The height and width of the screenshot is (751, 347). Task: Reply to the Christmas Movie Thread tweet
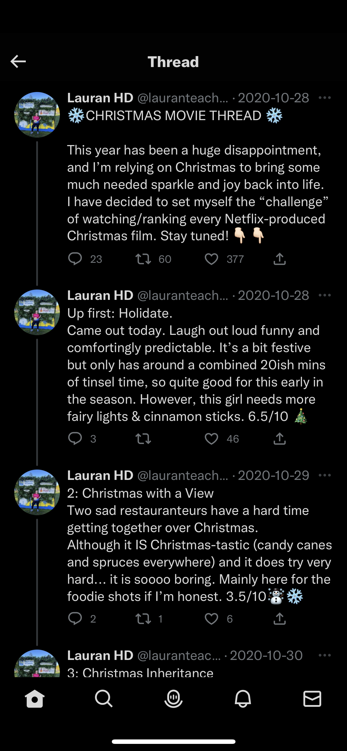coord(75,259)
